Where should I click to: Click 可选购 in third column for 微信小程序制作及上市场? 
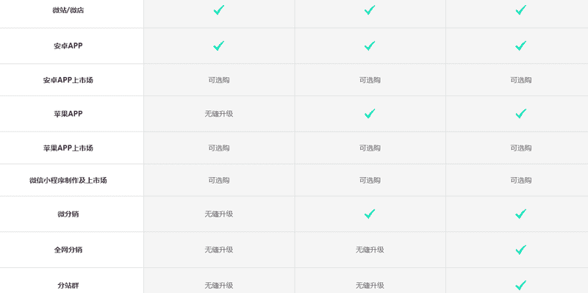coord(520,180)
